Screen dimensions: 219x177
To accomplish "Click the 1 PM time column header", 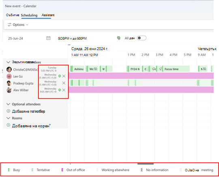I will pos(131,55).
